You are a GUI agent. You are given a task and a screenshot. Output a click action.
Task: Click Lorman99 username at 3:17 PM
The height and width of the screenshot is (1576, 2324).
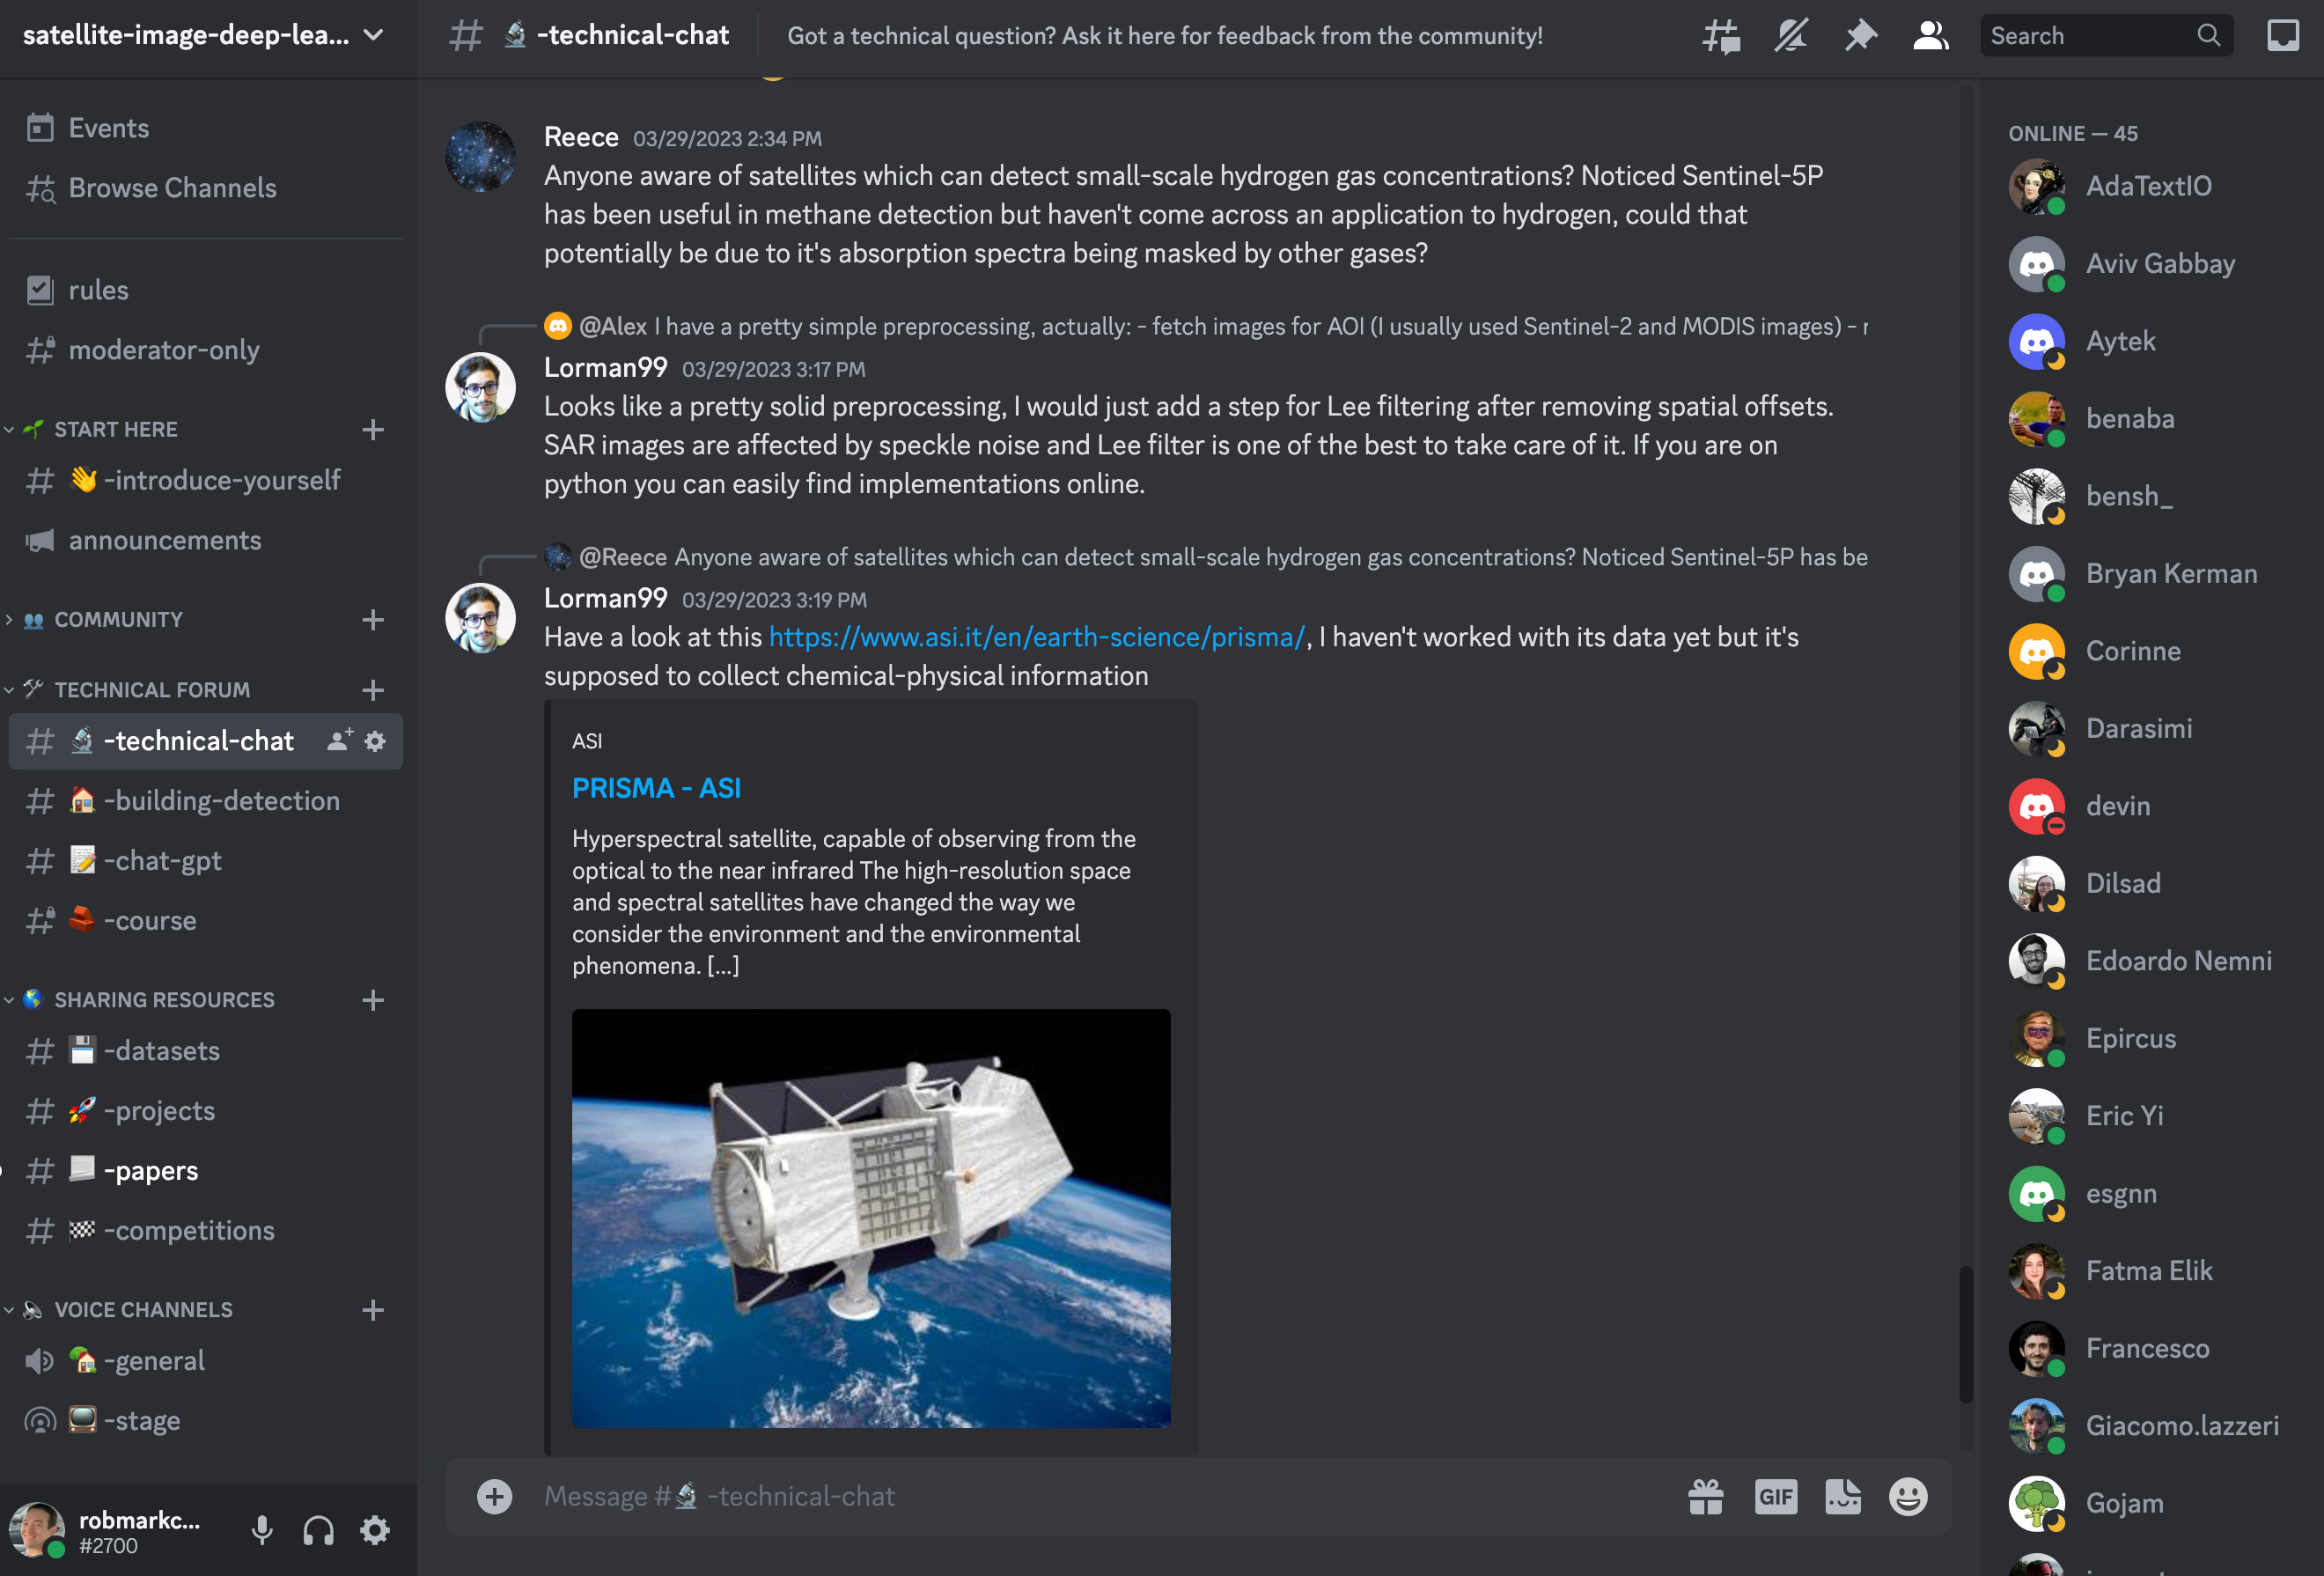pos(605,368)
